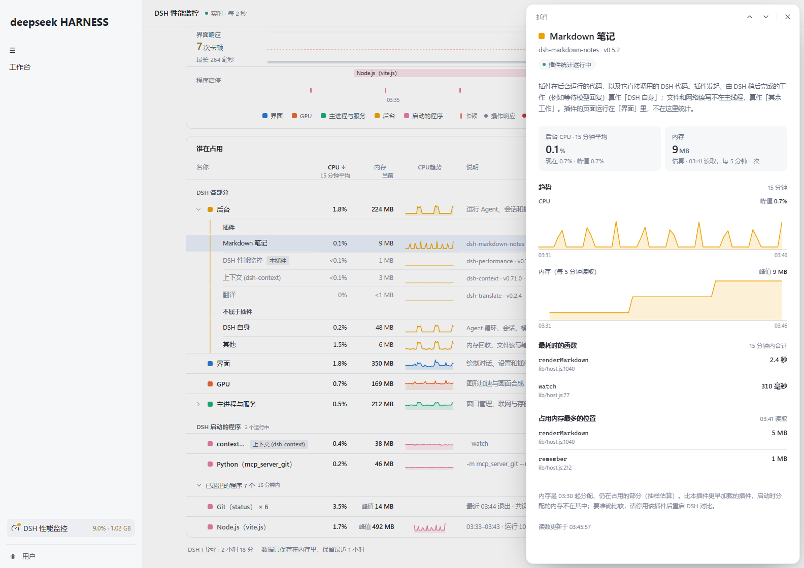Click the 操作响应 legend item
The width and height of the screenshot is (804, 568).
(499, 116)
